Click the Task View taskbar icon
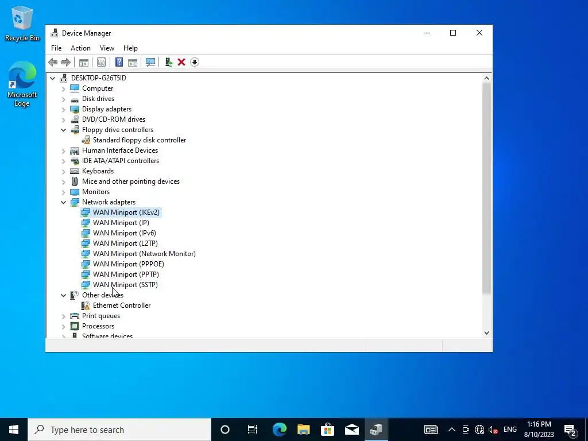The height and width of the screenshot is (441, 588). 253,430
